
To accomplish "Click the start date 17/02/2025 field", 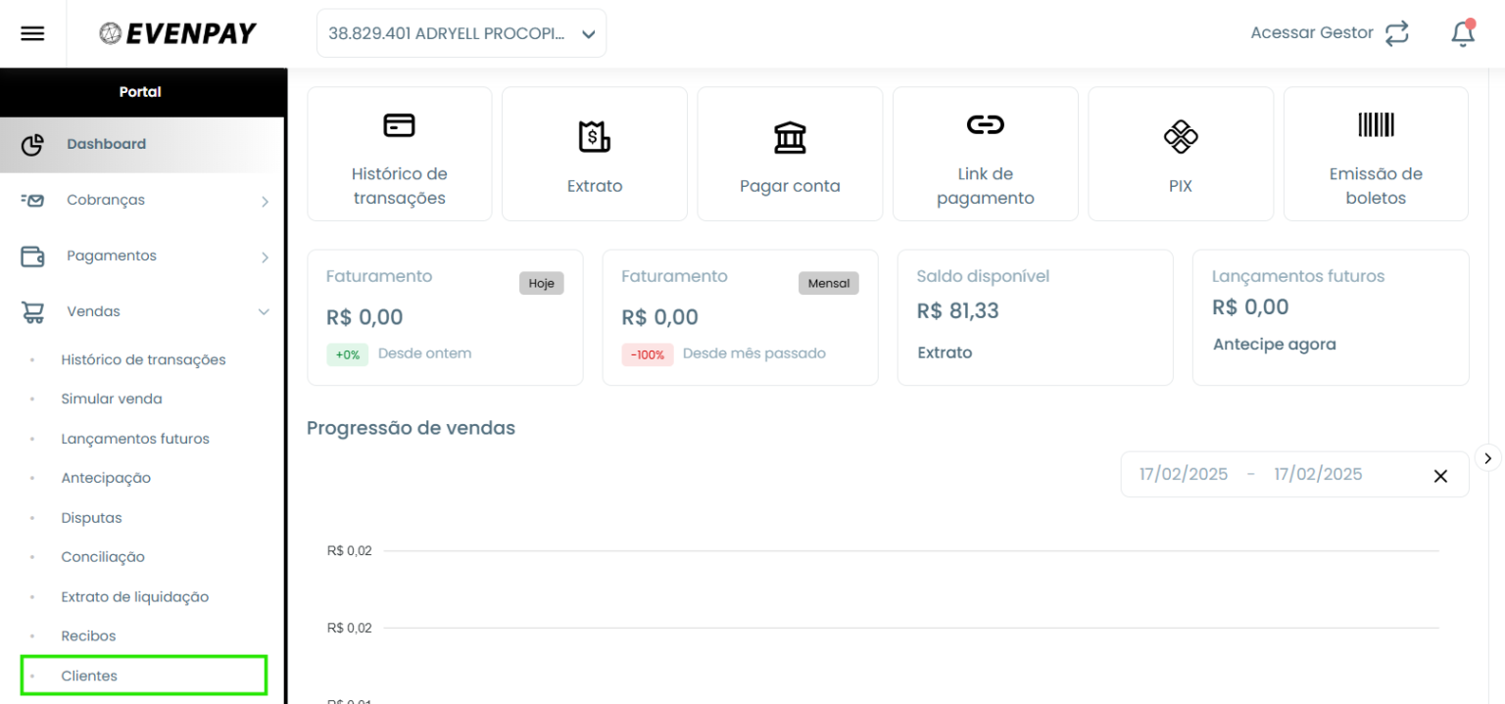I will (1184, 474).
